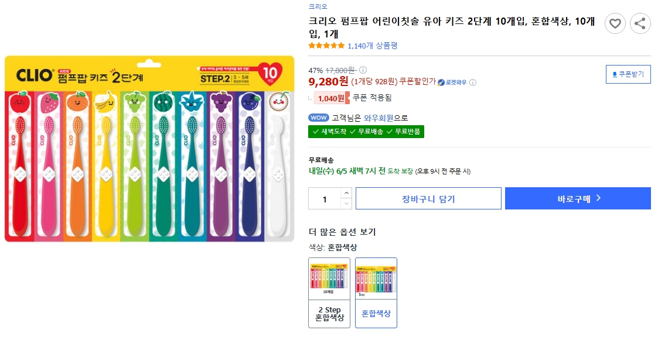Increase quantity with the up arrow
The height and width of the screenshot is (337, 658).
pyautogui.click(x=346, y=192)
